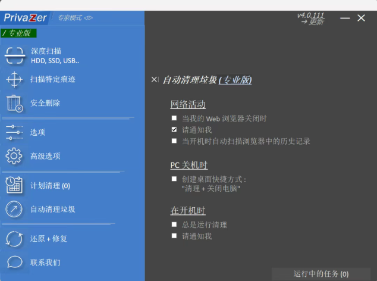Open the 运行中的任务 (0) button
The width and height of the screenshot is (377, 281).
coord(321,274)
